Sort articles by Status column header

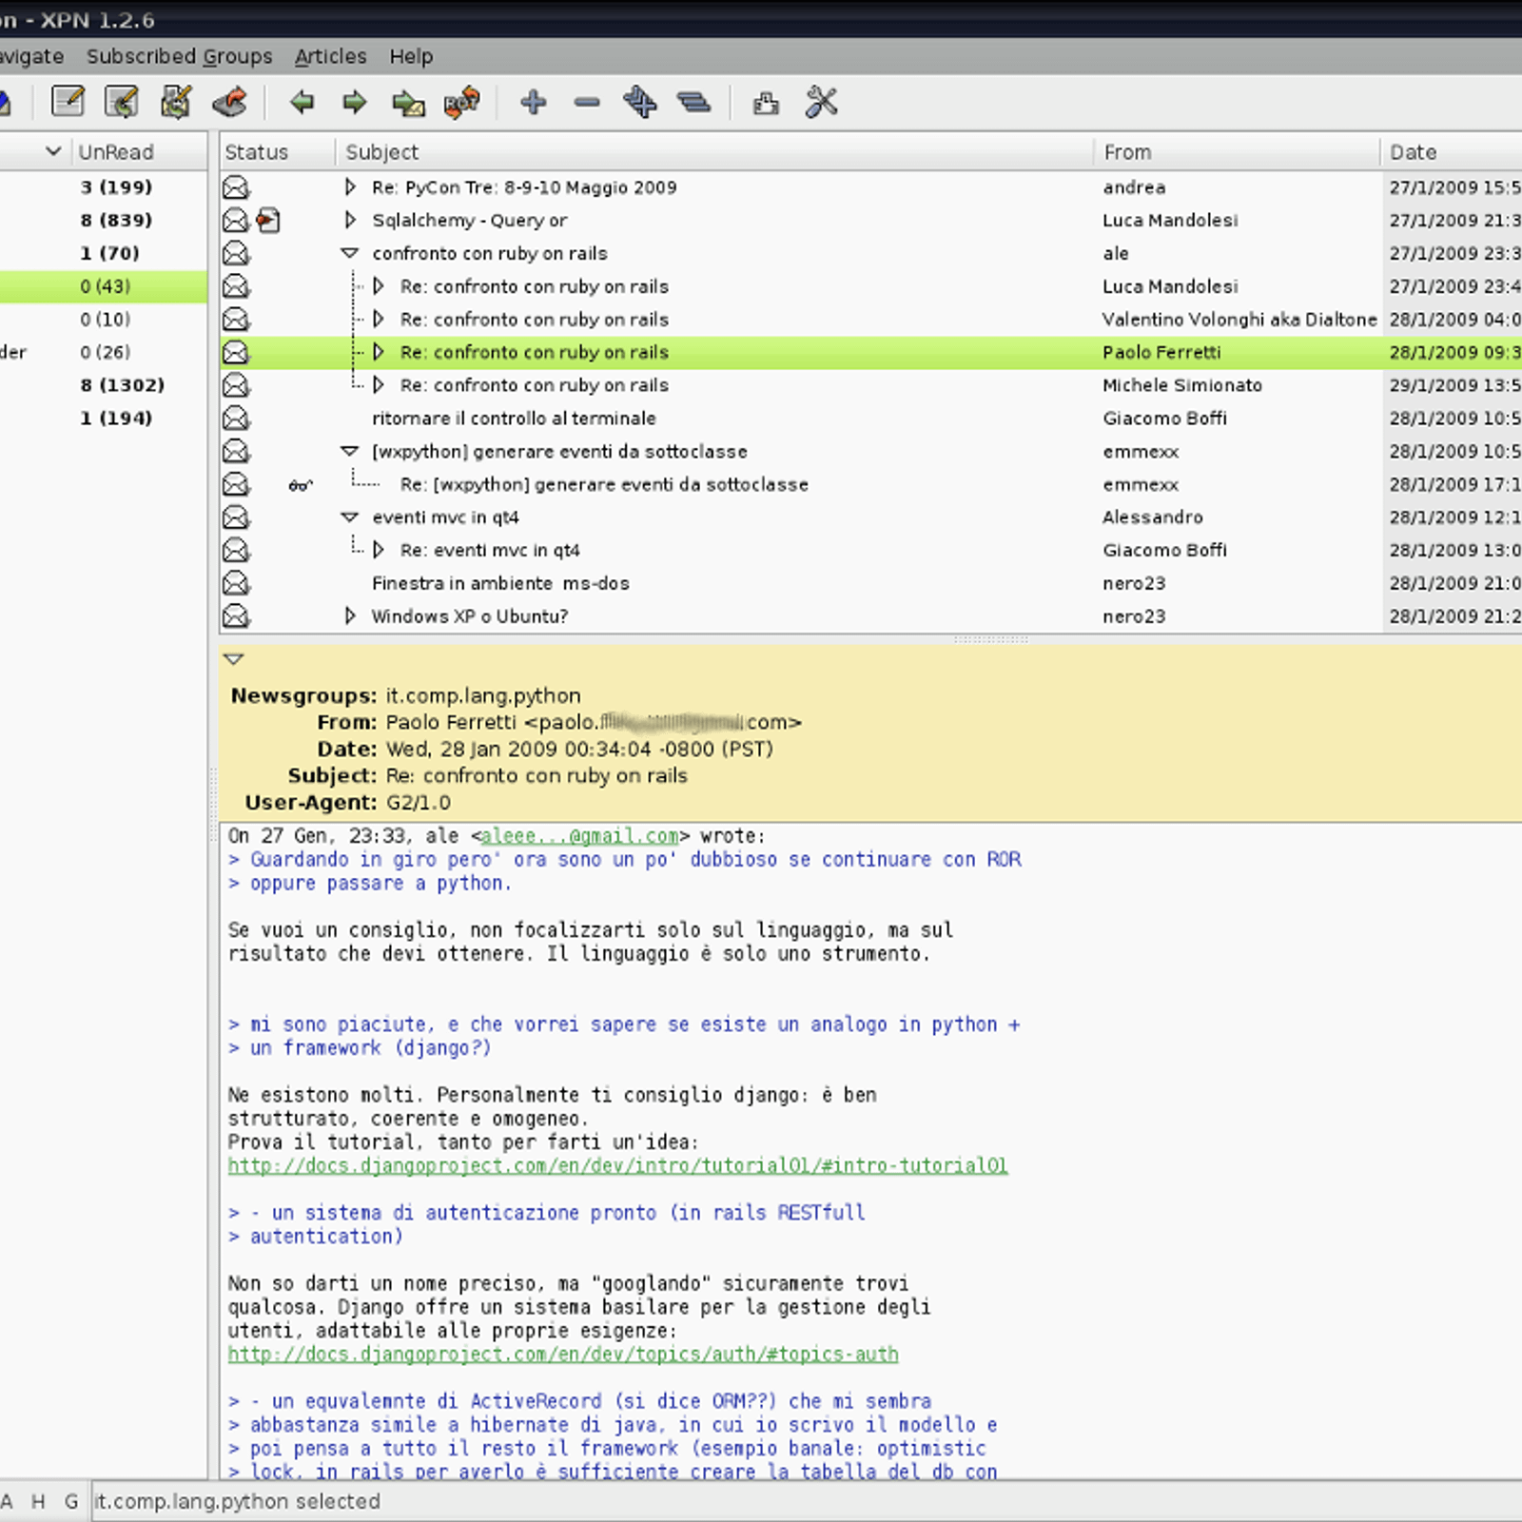tap(277, 152)
